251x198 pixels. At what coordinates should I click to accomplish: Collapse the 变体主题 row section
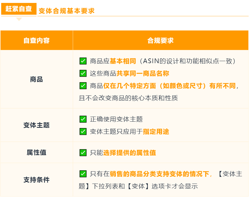(37, 125)
